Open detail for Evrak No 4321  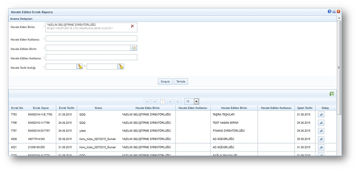tap(321, 147)
